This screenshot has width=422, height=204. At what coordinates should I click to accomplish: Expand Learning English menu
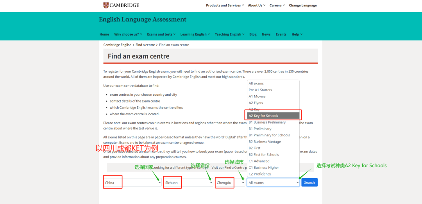(x=195, y=34)
